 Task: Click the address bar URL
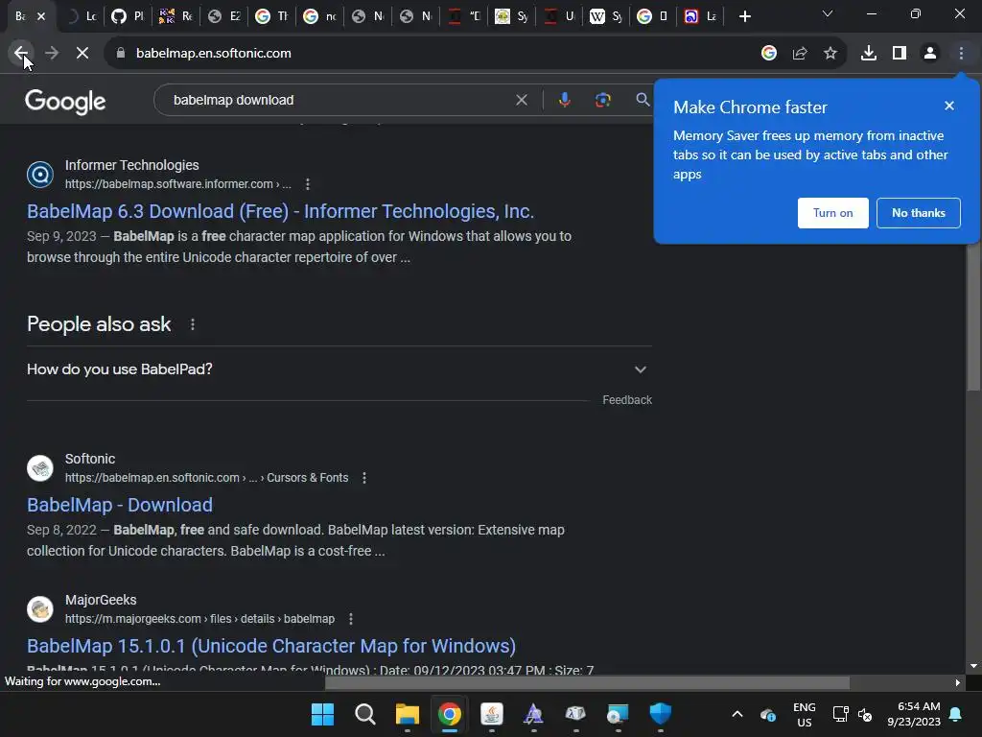(x=214, y=54)
